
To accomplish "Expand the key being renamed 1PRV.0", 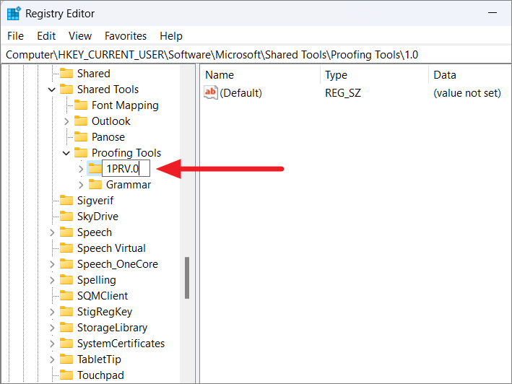I will click(81, 169).
